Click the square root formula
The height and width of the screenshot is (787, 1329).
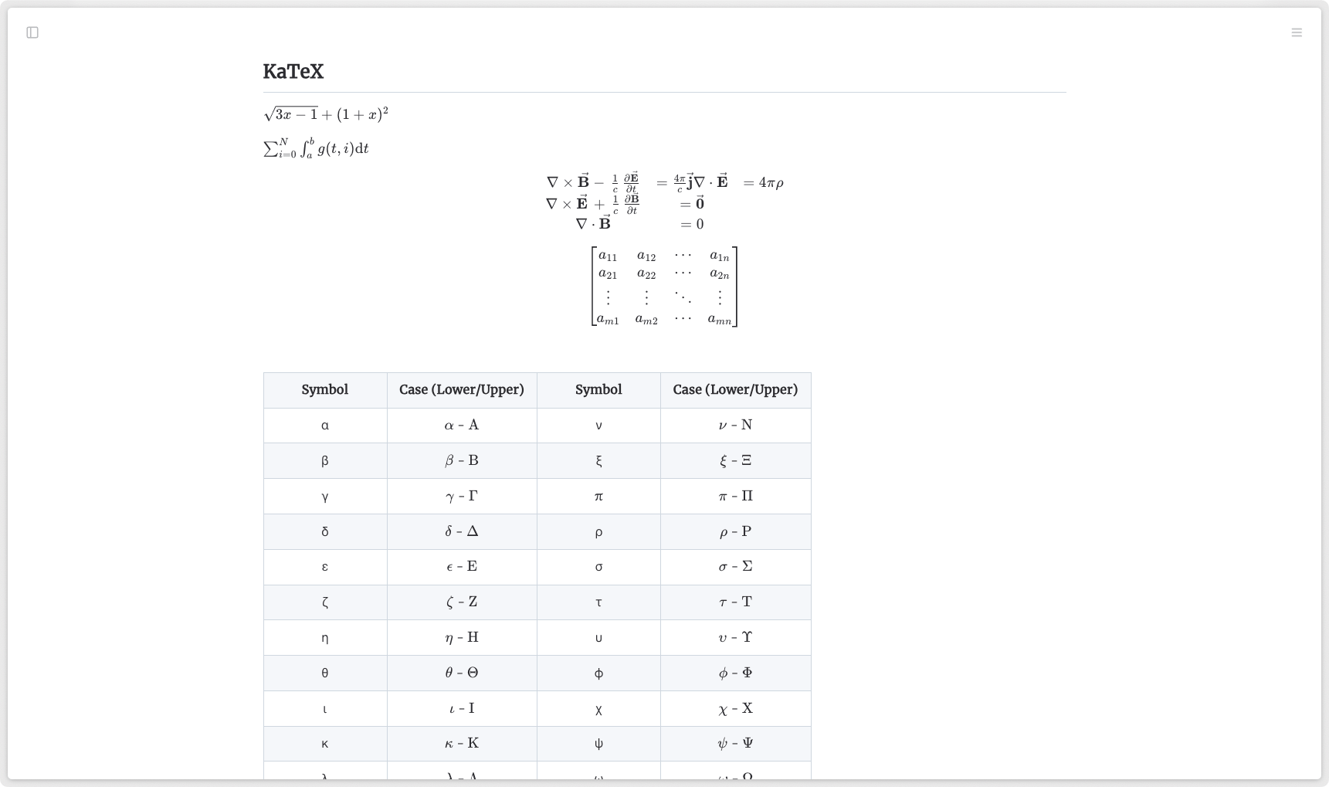pos(325,115)
